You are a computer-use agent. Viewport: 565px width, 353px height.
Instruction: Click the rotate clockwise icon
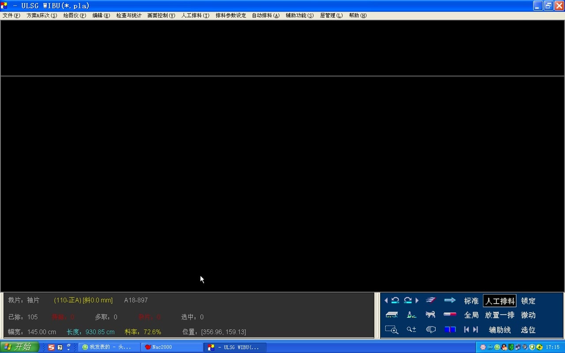(408, 300)
